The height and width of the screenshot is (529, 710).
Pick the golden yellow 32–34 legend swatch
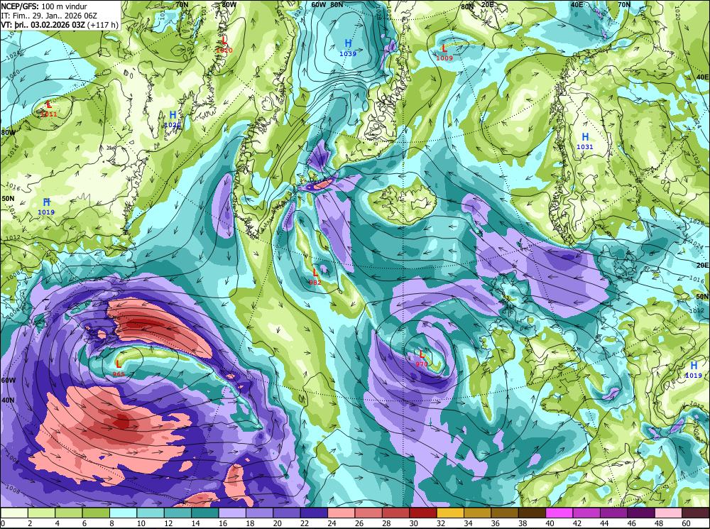(450, 513)
